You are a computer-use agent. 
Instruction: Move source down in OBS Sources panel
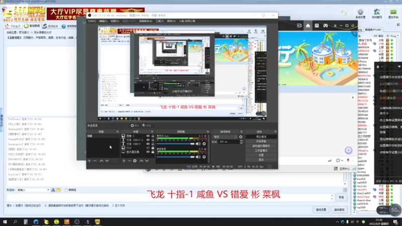(x=147, y=161)
